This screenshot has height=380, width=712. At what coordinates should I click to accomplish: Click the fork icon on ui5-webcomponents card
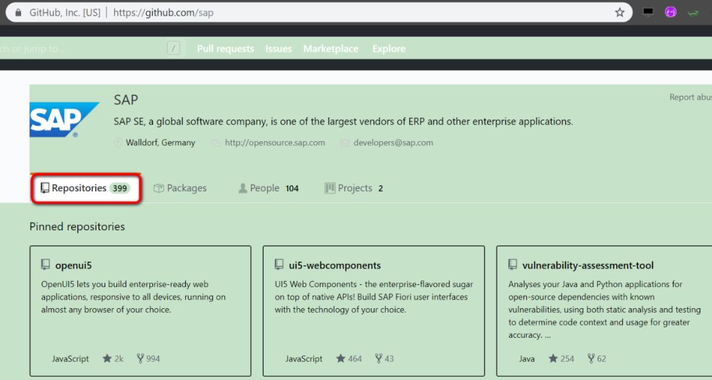click(x=379, y=359)
